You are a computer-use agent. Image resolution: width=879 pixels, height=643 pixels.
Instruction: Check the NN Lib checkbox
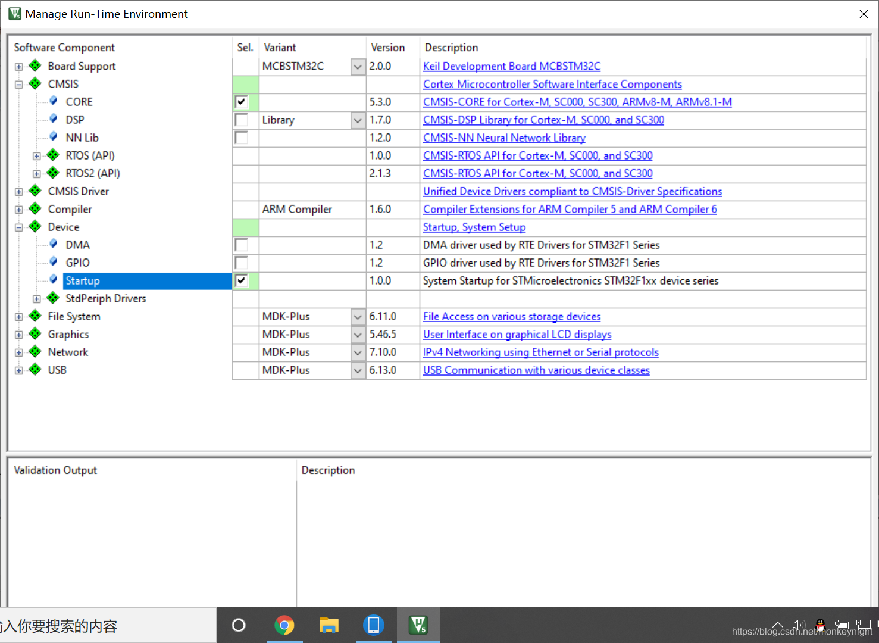pyautogui.click(x=241, y=138)
